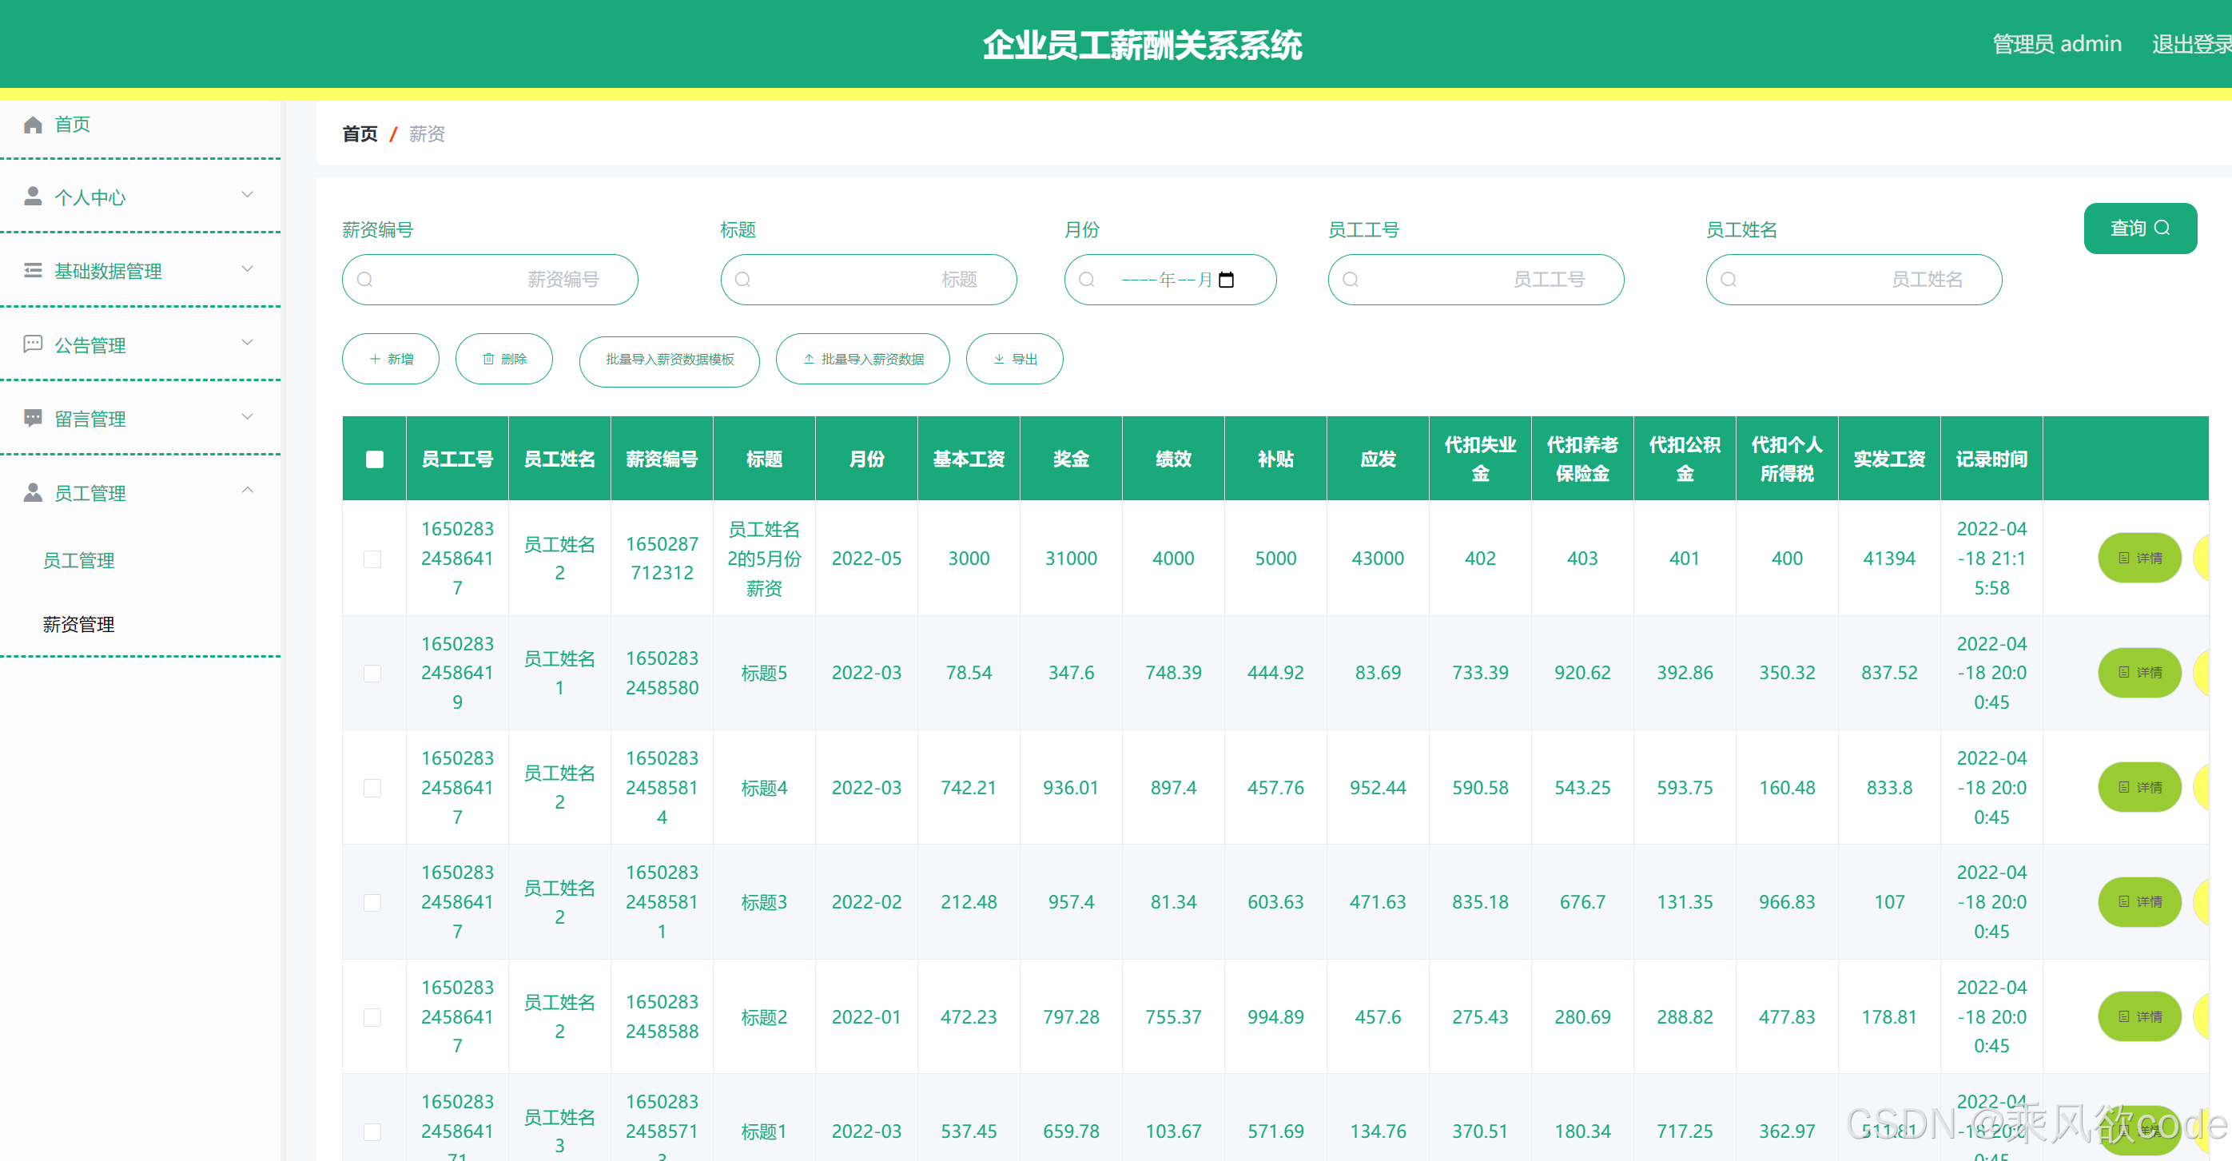Open the 员工管理 submenu item
Image resolution: width=2232 pixels, height=1161 pixels.
click(79, 561)
